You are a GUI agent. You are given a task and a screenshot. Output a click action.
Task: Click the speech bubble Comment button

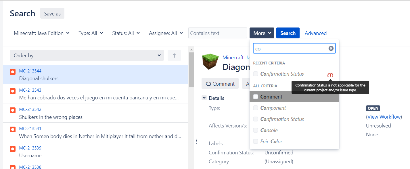220,84
